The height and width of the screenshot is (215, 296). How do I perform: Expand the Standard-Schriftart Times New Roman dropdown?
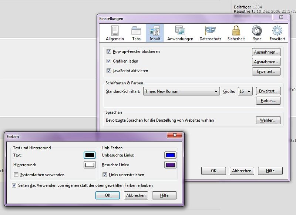click(x=181, y=91)
